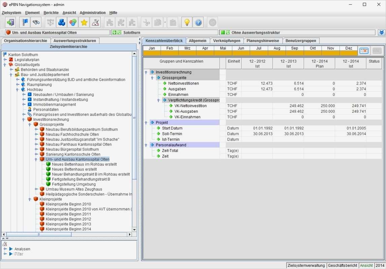
Task: Switch to the Planungshinweise tab
Action: tap(263, 41)
